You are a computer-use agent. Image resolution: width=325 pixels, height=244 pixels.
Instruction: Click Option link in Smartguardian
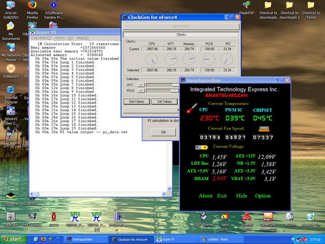[262, 196]
